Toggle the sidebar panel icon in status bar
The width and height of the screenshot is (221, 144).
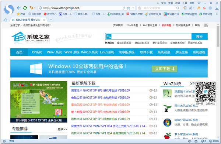tap(4, 141)
